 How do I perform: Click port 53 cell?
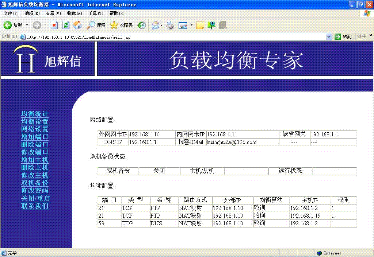110,223
